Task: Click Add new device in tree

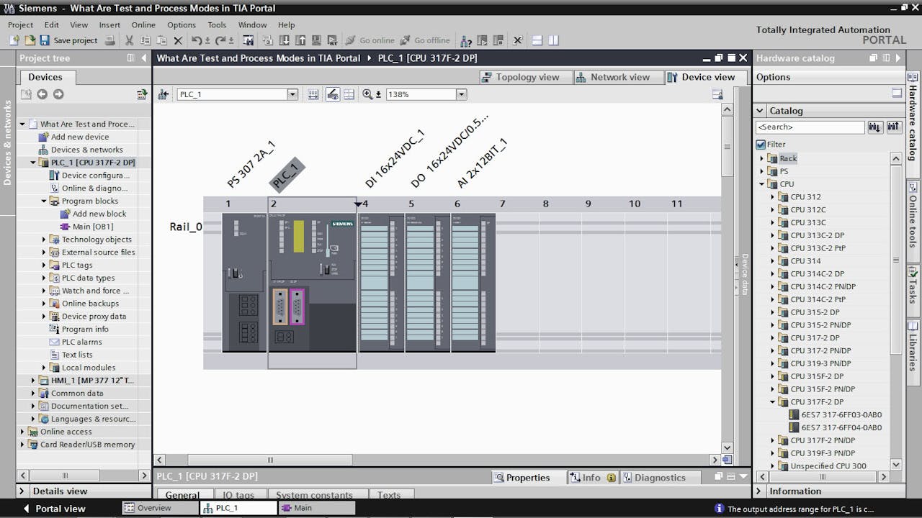Action: [x=79, y=137]
